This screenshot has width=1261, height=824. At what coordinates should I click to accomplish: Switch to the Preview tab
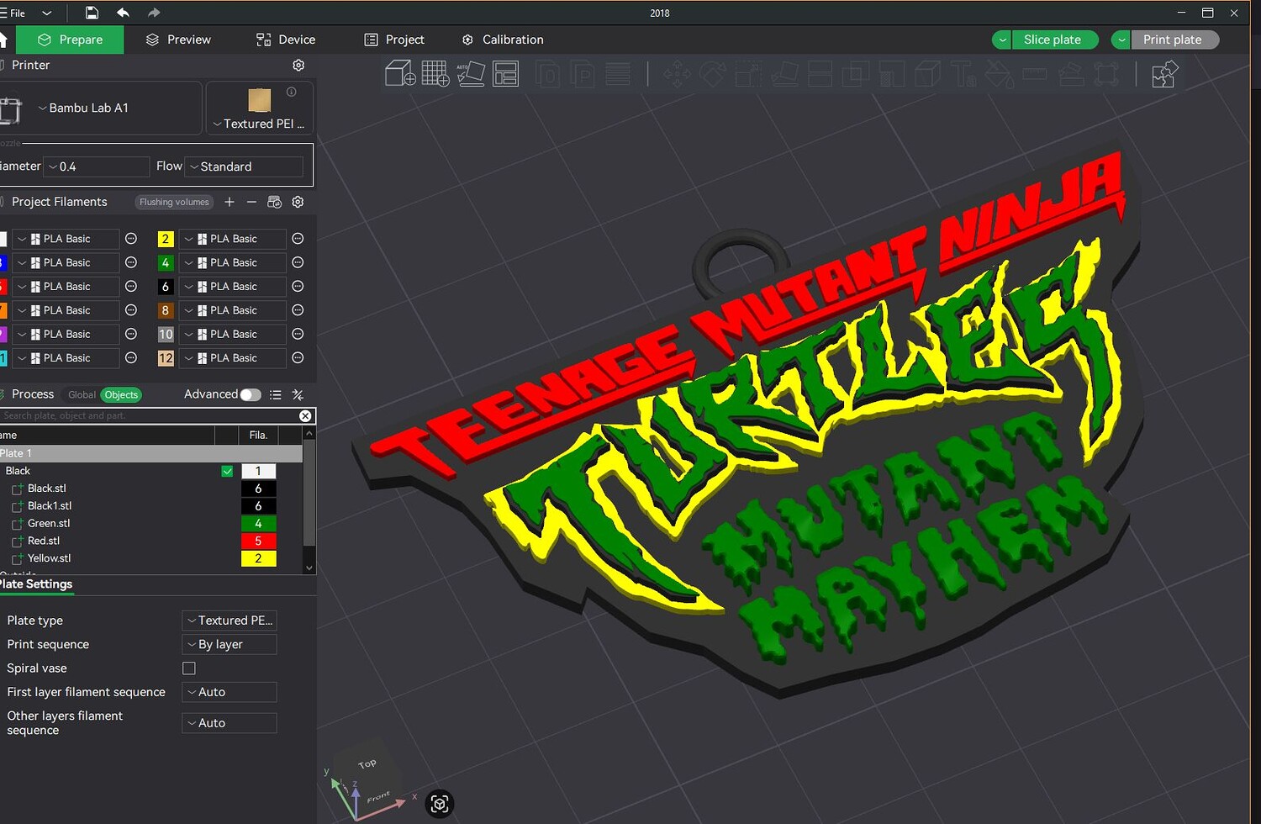(x=178, y=40)
